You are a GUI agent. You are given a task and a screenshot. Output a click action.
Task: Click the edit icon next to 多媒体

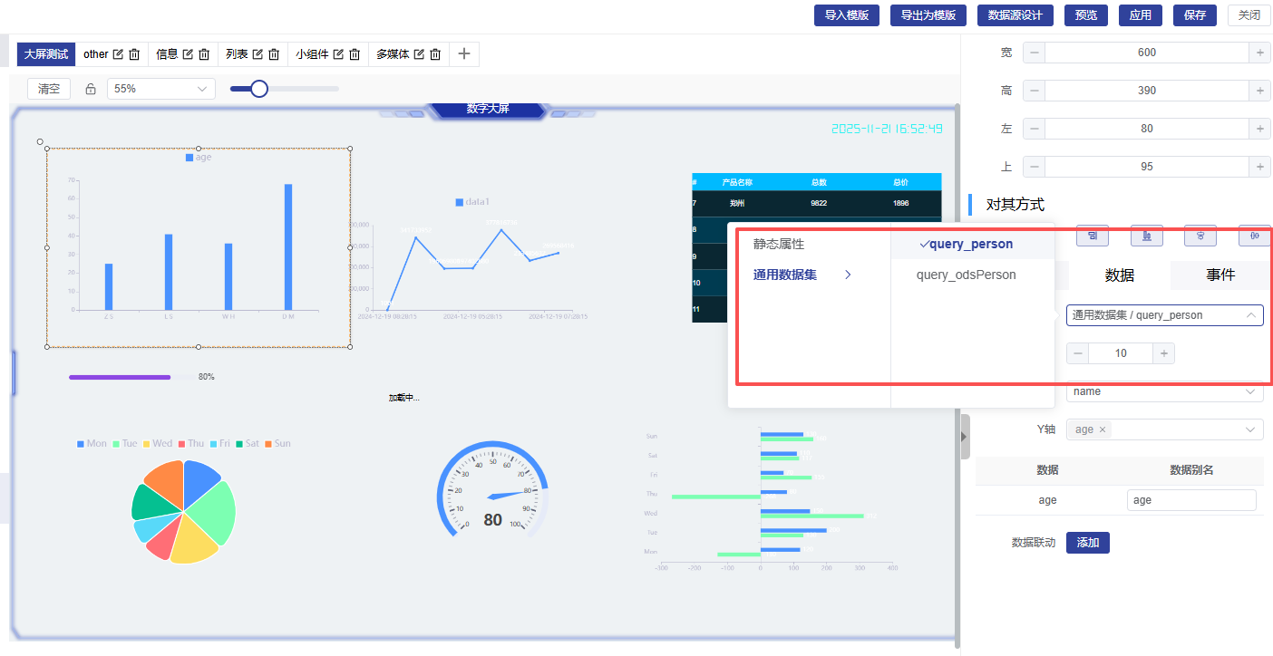[419, 54]
